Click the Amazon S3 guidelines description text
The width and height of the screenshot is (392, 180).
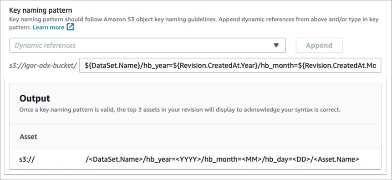pos(194,23)
